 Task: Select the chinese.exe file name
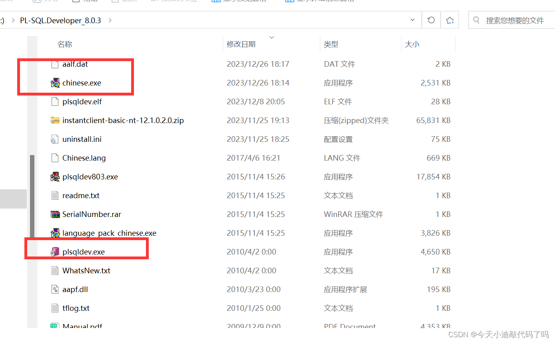click(82, 83)
